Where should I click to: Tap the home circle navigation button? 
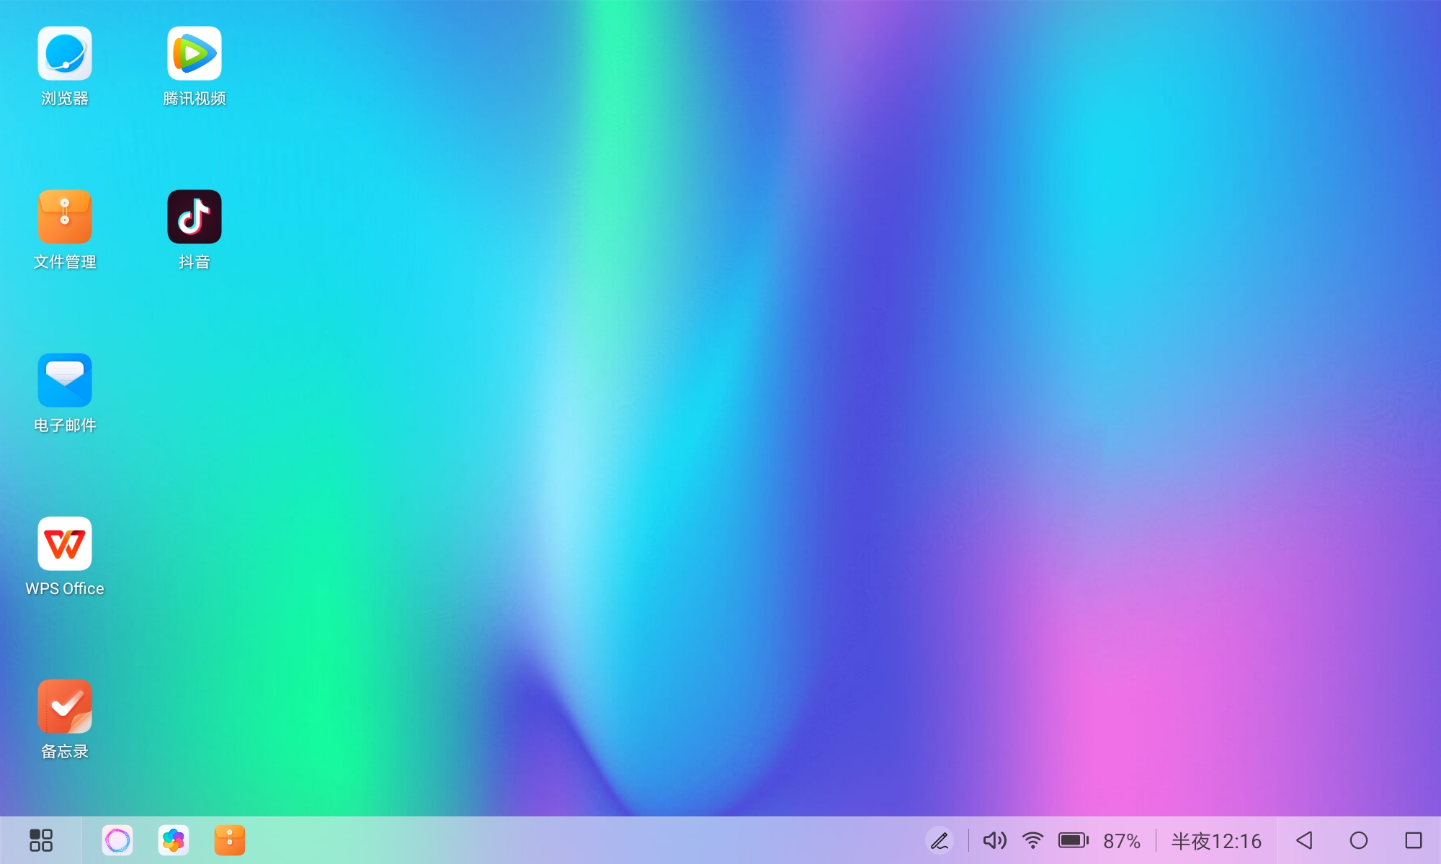pos(1359,840)
